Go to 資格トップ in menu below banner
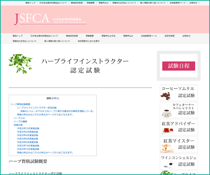This screenshot has height=175, width=210. 17,36
